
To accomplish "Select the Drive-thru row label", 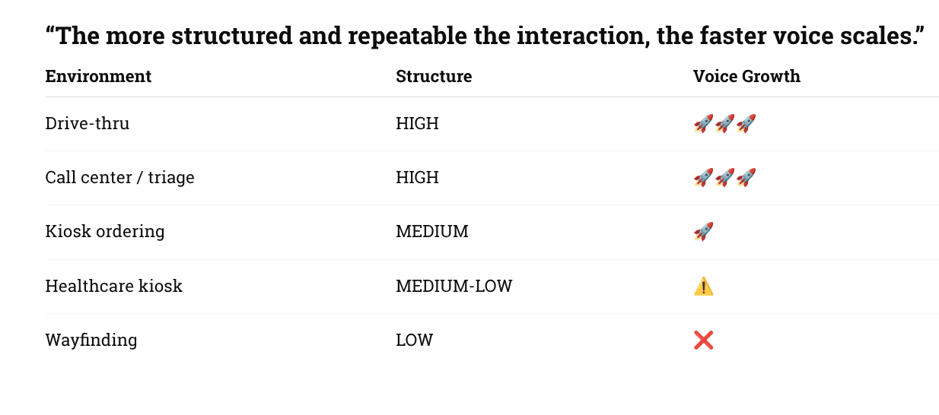I will pyautogui.click(x=88, y=124).
